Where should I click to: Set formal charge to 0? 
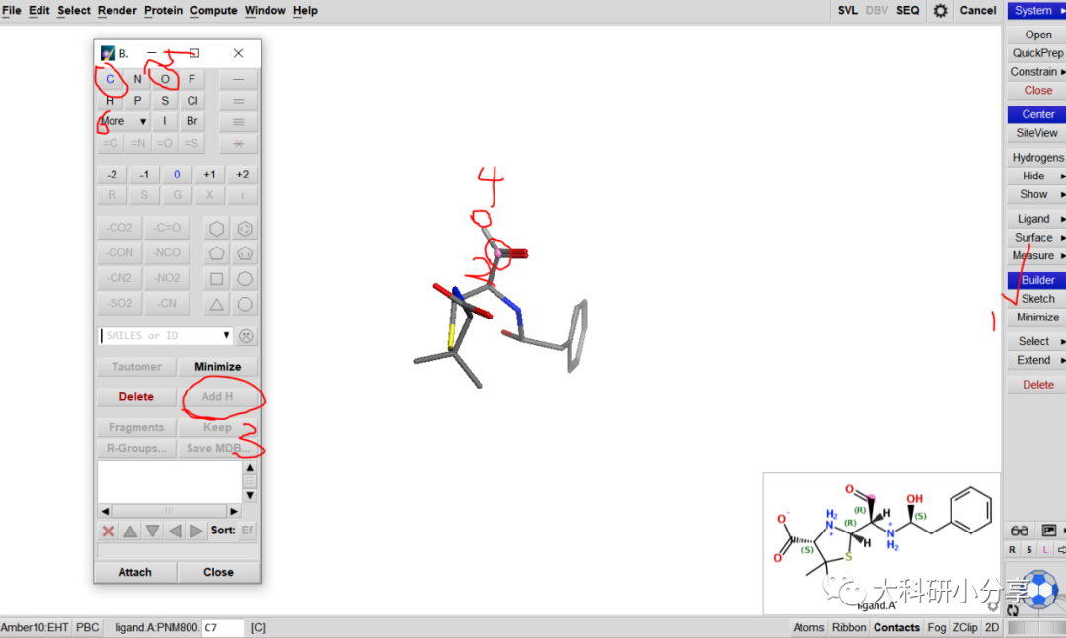click(177, 175)
